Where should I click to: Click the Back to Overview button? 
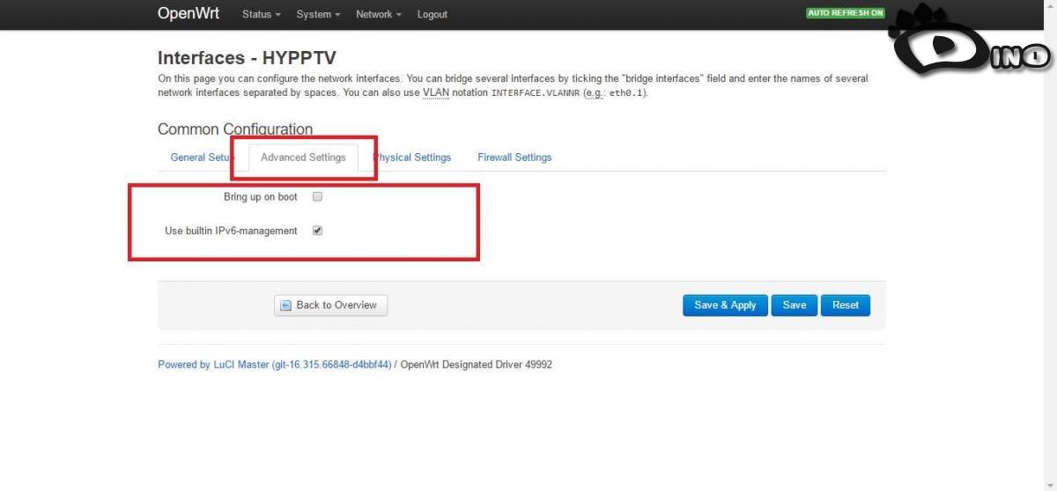click(x=330, y=305)
